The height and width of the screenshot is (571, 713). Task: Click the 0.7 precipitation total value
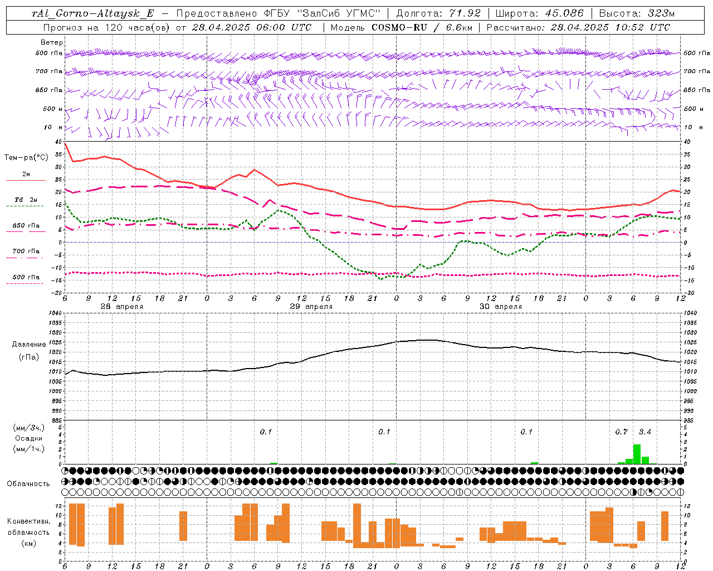[621, 432]
